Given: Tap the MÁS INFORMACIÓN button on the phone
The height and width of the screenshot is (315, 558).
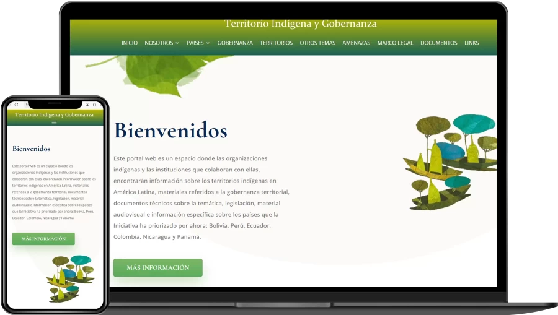Looking at the screenshot, I should tap(43, 239).
